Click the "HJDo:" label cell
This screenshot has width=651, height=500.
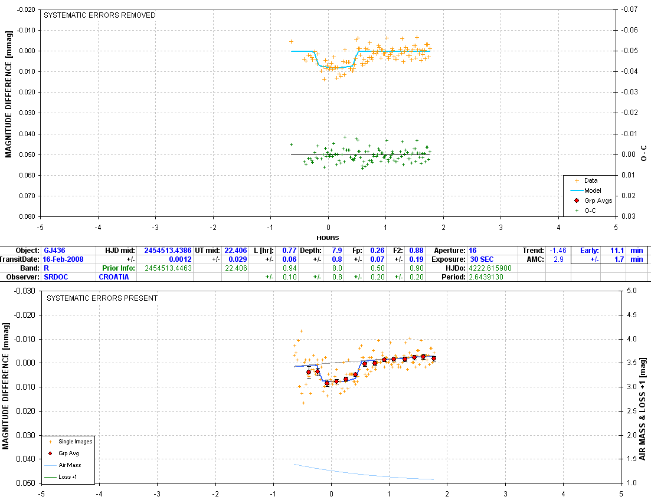coord(456,268)
